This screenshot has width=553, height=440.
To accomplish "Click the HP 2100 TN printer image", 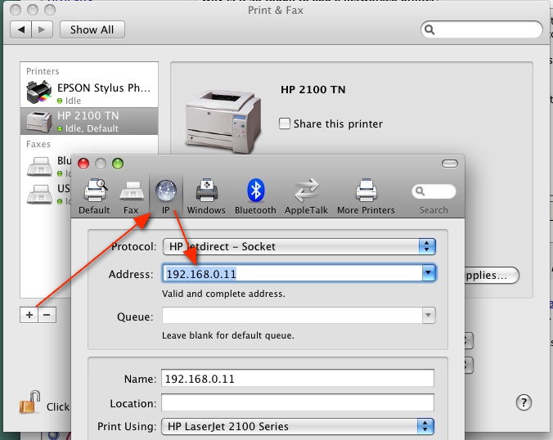I will coord(223,121).
